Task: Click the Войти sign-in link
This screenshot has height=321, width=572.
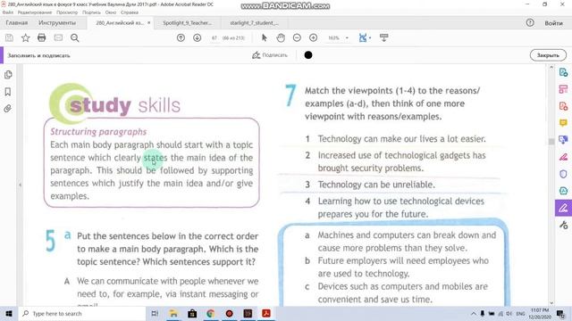Action: point(553,23)
